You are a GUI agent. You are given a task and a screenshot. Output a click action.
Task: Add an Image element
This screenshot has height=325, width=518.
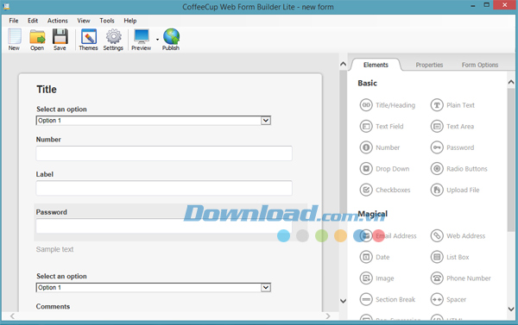click(x=376, y=278)
